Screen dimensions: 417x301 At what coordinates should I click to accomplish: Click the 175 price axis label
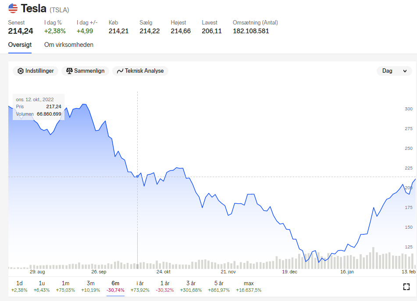click(x=409, y=208)
